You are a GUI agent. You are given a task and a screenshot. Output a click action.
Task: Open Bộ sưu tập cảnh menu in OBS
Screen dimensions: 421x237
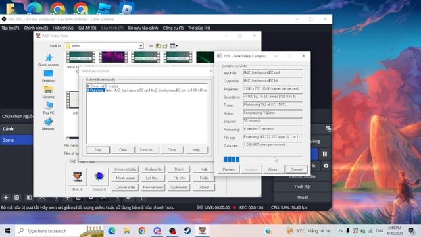click(x=143, y=28)
